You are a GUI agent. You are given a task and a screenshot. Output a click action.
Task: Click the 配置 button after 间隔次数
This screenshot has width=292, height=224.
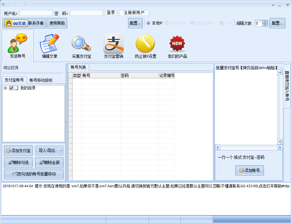(x=277, y=23)
